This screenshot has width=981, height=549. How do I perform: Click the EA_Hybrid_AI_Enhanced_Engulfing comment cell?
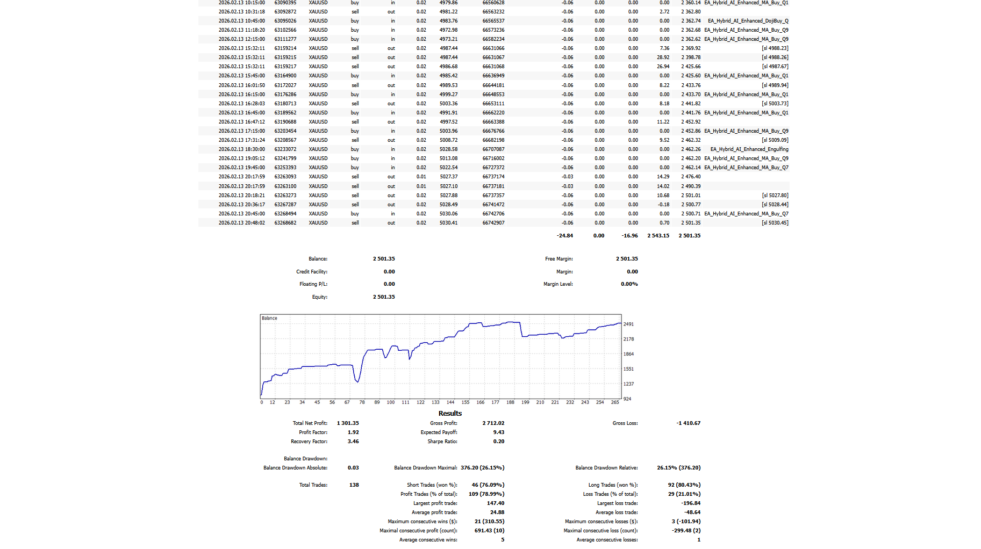(749, 149)
